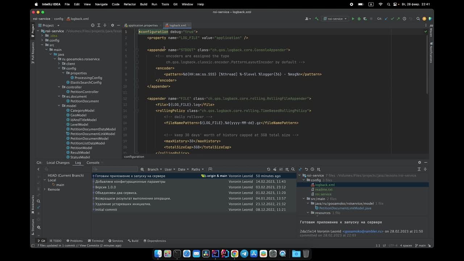This screenshot has width=464, height=261.
Task: Select opened file in Project tree
Action: pos(93,25)
